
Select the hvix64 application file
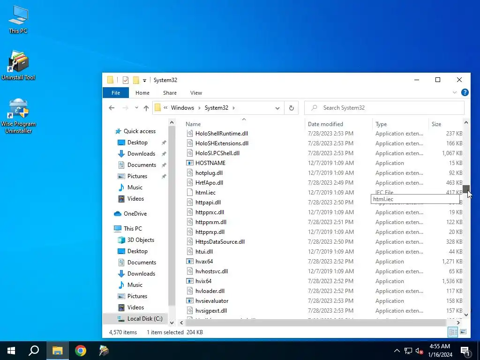point(203,281)
